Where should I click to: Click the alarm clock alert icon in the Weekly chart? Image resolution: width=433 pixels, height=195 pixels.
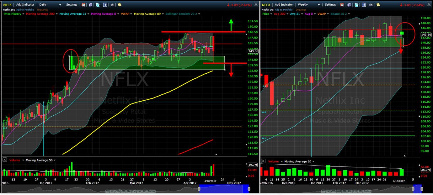coord(342,5)
